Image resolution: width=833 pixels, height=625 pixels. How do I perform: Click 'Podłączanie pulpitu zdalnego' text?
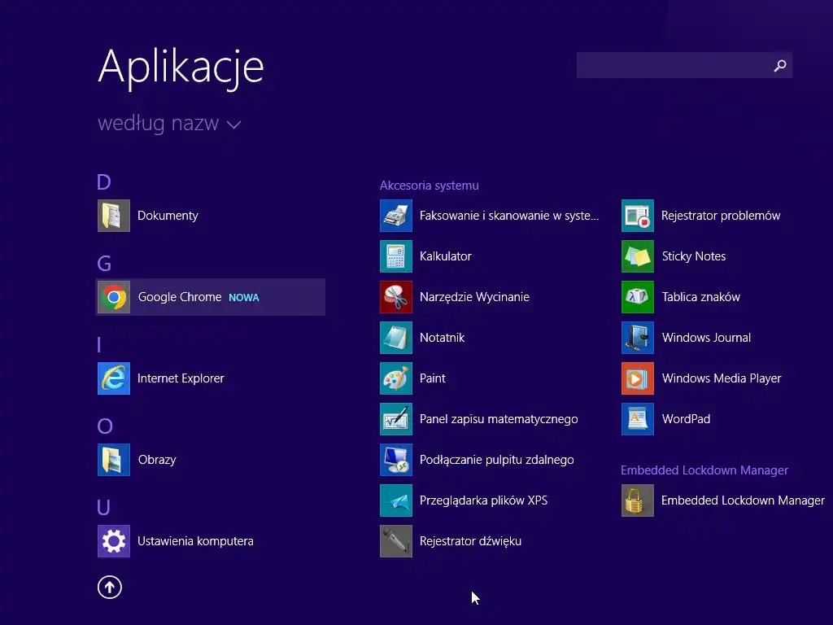click(497, 460)
